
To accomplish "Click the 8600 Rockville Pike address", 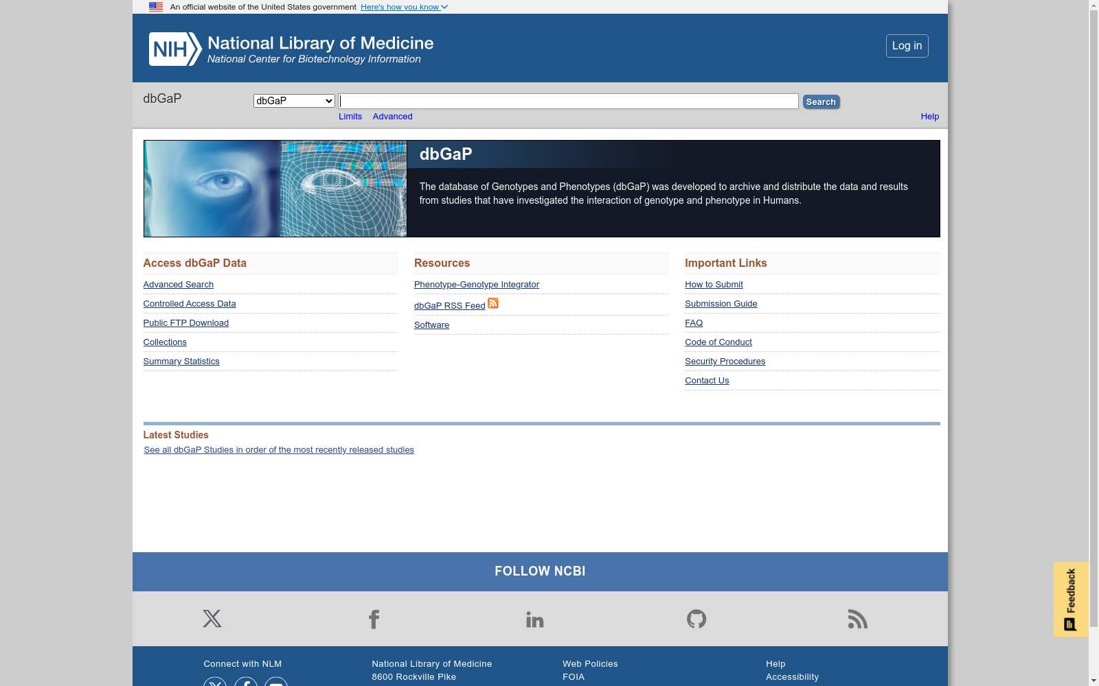I will point(414,677).
